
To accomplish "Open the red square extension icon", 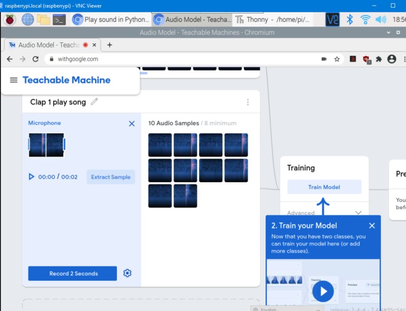I will [353, 59].
